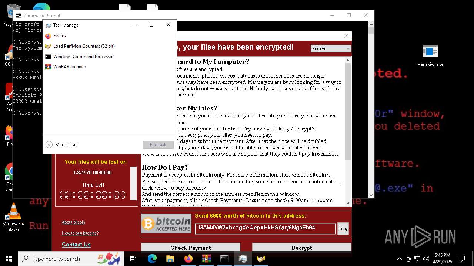Click the bitcoin address text field

point(265,228)
